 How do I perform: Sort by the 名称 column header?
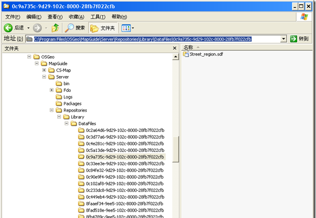(x=189, y=47)
